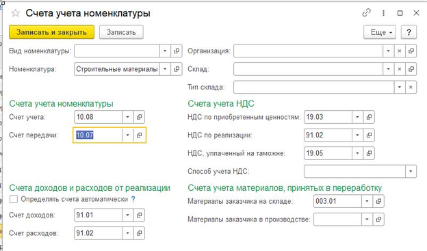Open Материалы заказчика на складе form icon
Screen dimensions: 427x251
tap(378, 202)
